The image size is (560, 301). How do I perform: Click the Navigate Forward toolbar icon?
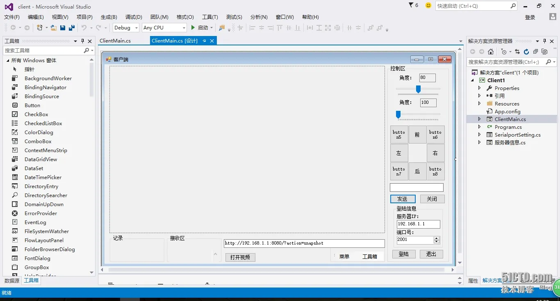[x=27, y=28]
